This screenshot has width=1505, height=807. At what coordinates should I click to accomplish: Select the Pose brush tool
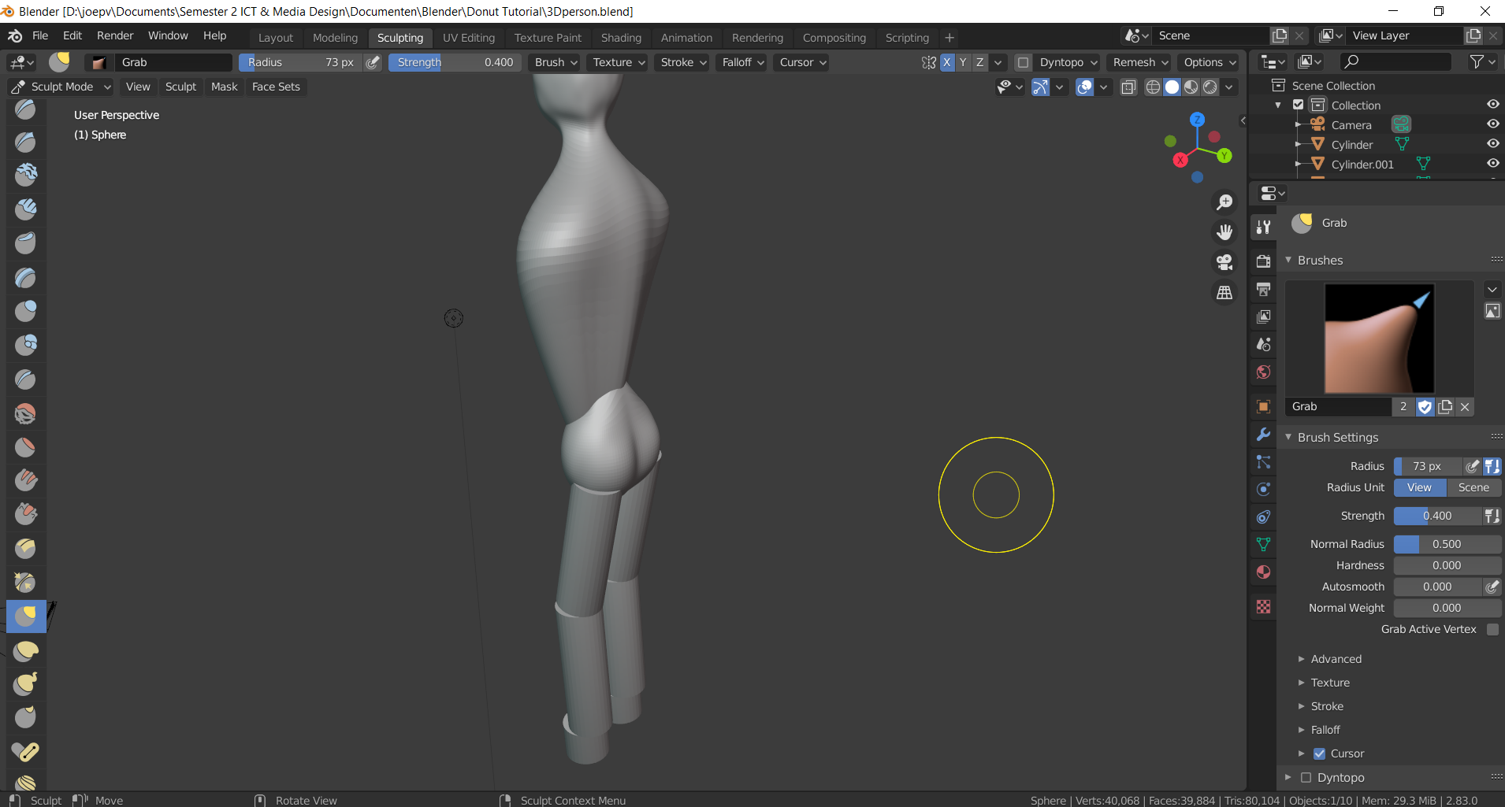pos(26,751)
